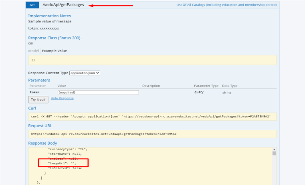Click the Parameter Type column header
305x186 pixels.
[x=206, y=86]
